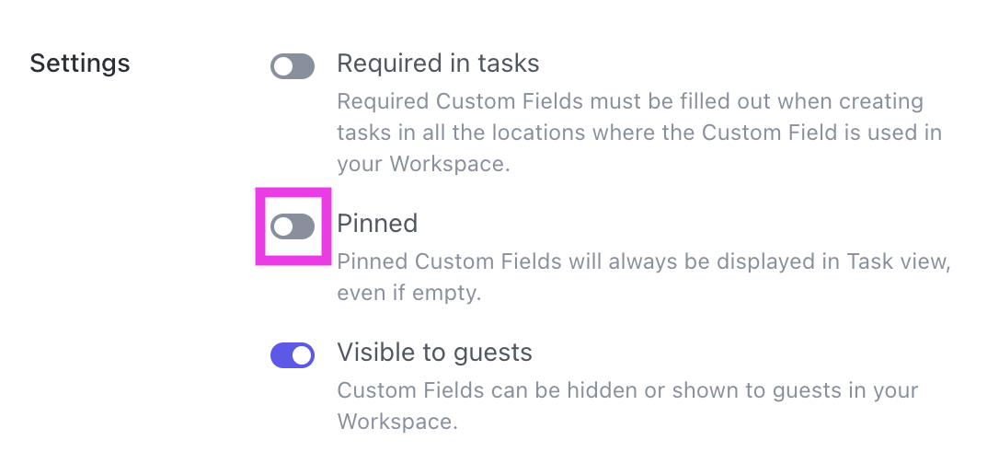Click "Workspace." ending the guests description

396,422
